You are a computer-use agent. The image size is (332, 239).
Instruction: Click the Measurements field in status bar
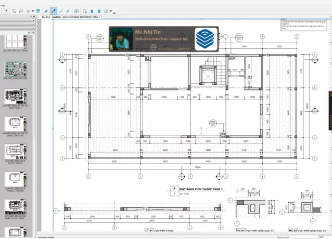click(304, 237)
